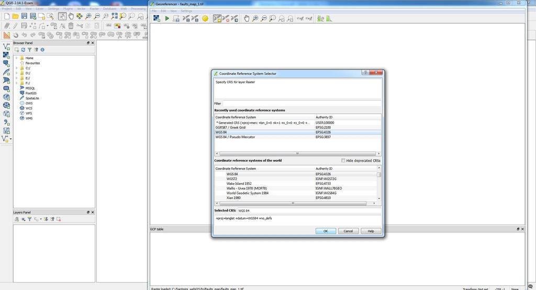The image size is (536, 290).
Task: Expand the F:/ drive node
Action: 16,83
